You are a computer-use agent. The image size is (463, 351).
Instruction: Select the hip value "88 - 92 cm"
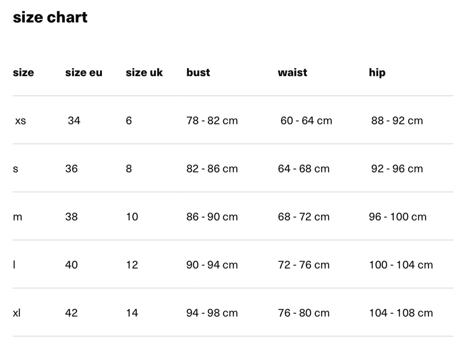pyautogui.click(x=397, y=121)
